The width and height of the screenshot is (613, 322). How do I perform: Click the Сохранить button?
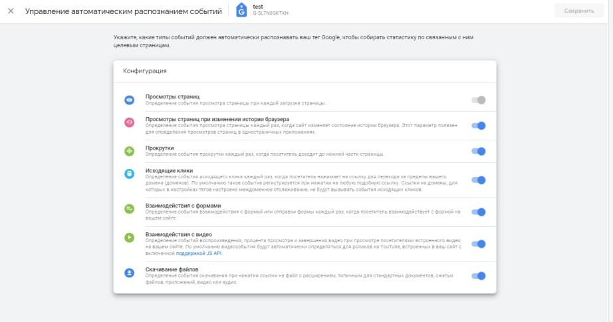click(579, 11)
